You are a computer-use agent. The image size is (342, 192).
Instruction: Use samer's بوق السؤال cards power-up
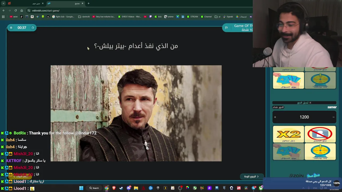click(289, 151)
